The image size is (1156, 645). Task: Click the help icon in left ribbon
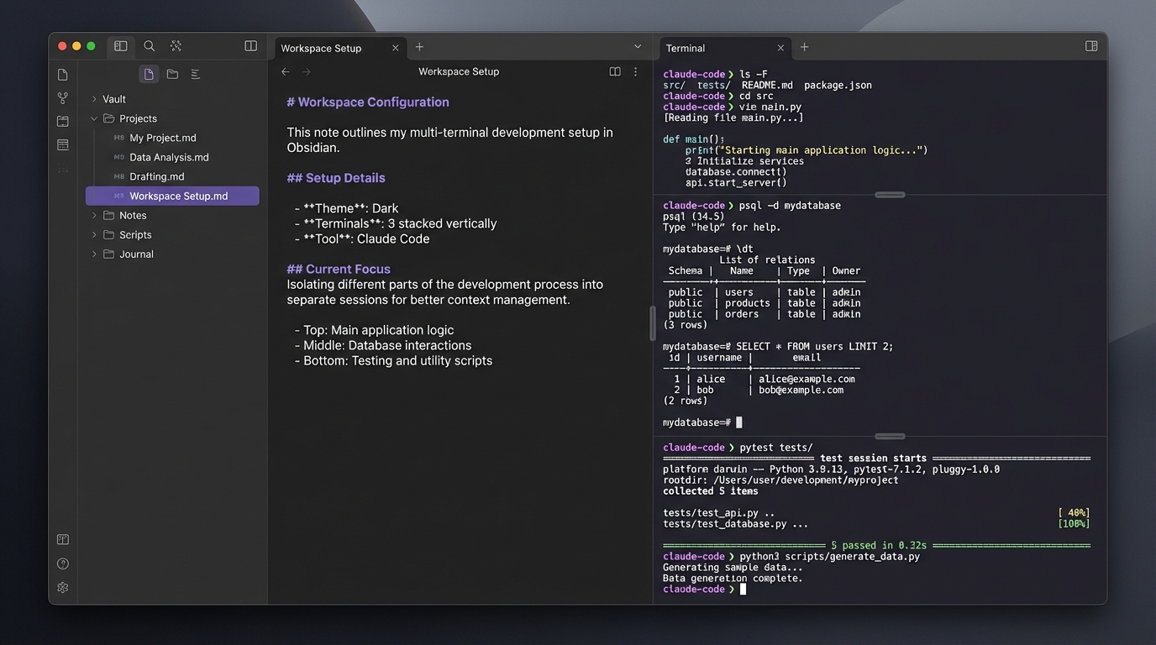tap(63, 564)
